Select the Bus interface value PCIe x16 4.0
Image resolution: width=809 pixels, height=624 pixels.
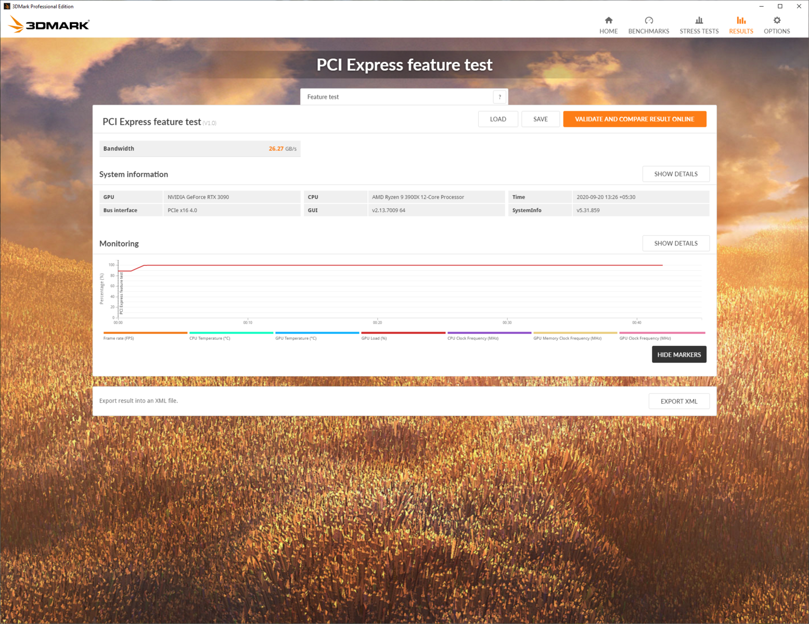pos(182,211)
